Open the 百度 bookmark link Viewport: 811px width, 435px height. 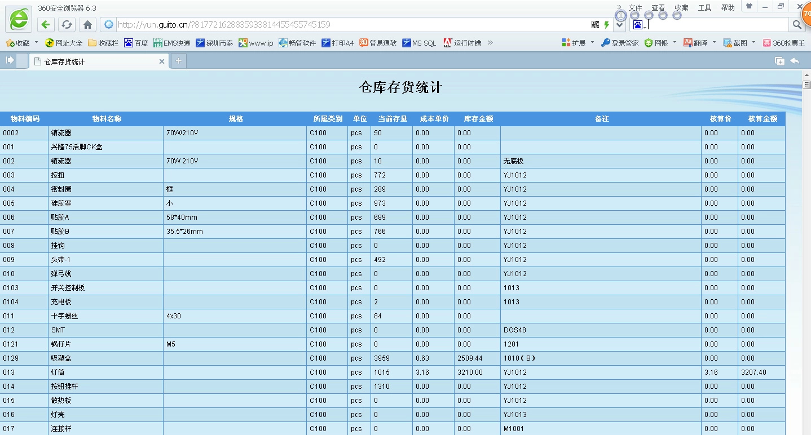[x=136, y=43]
